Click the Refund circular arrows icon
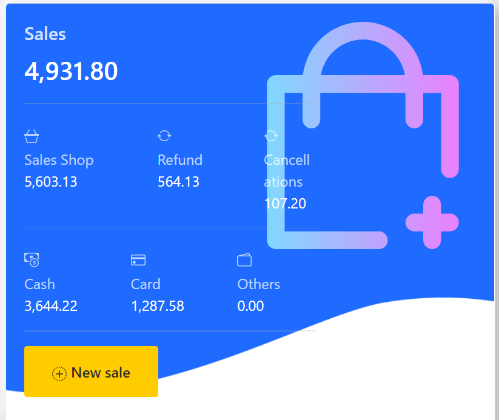Image resolution: width=499 pixels, height=420 pixels. (164, 136)
